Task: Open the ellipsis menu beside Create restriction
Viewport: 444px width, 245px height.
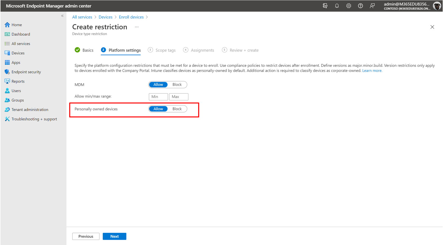Action: click(x=137, y=27)
